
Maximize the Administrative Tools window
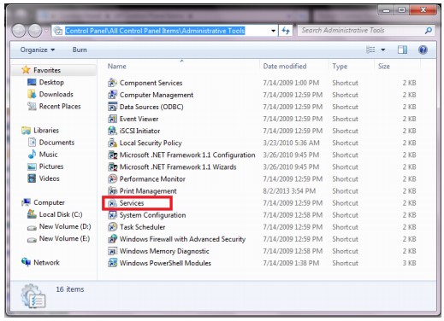click(x=402, y=10)
